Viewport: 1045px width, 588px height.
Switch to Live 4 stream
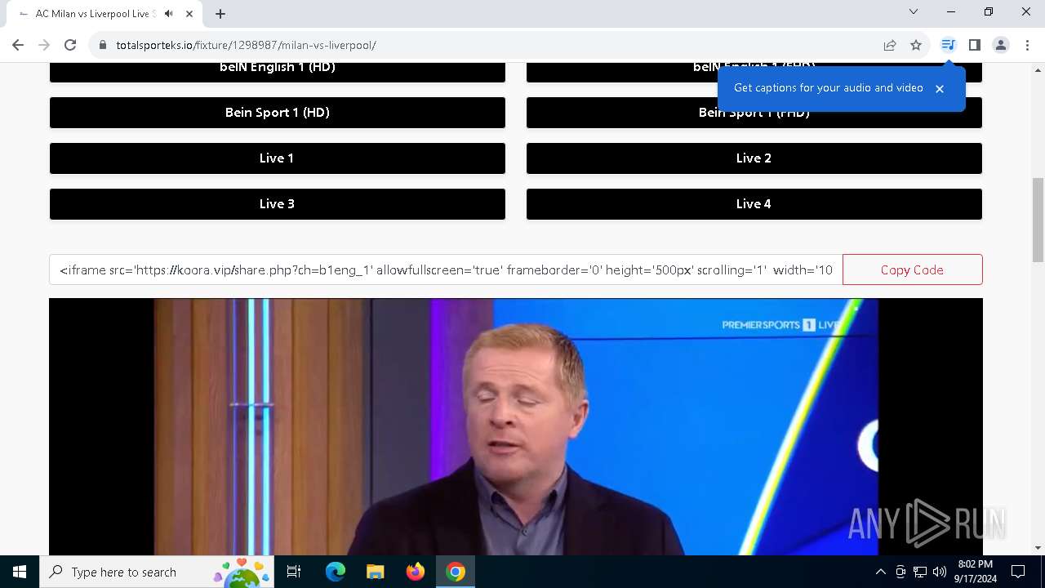754,204
